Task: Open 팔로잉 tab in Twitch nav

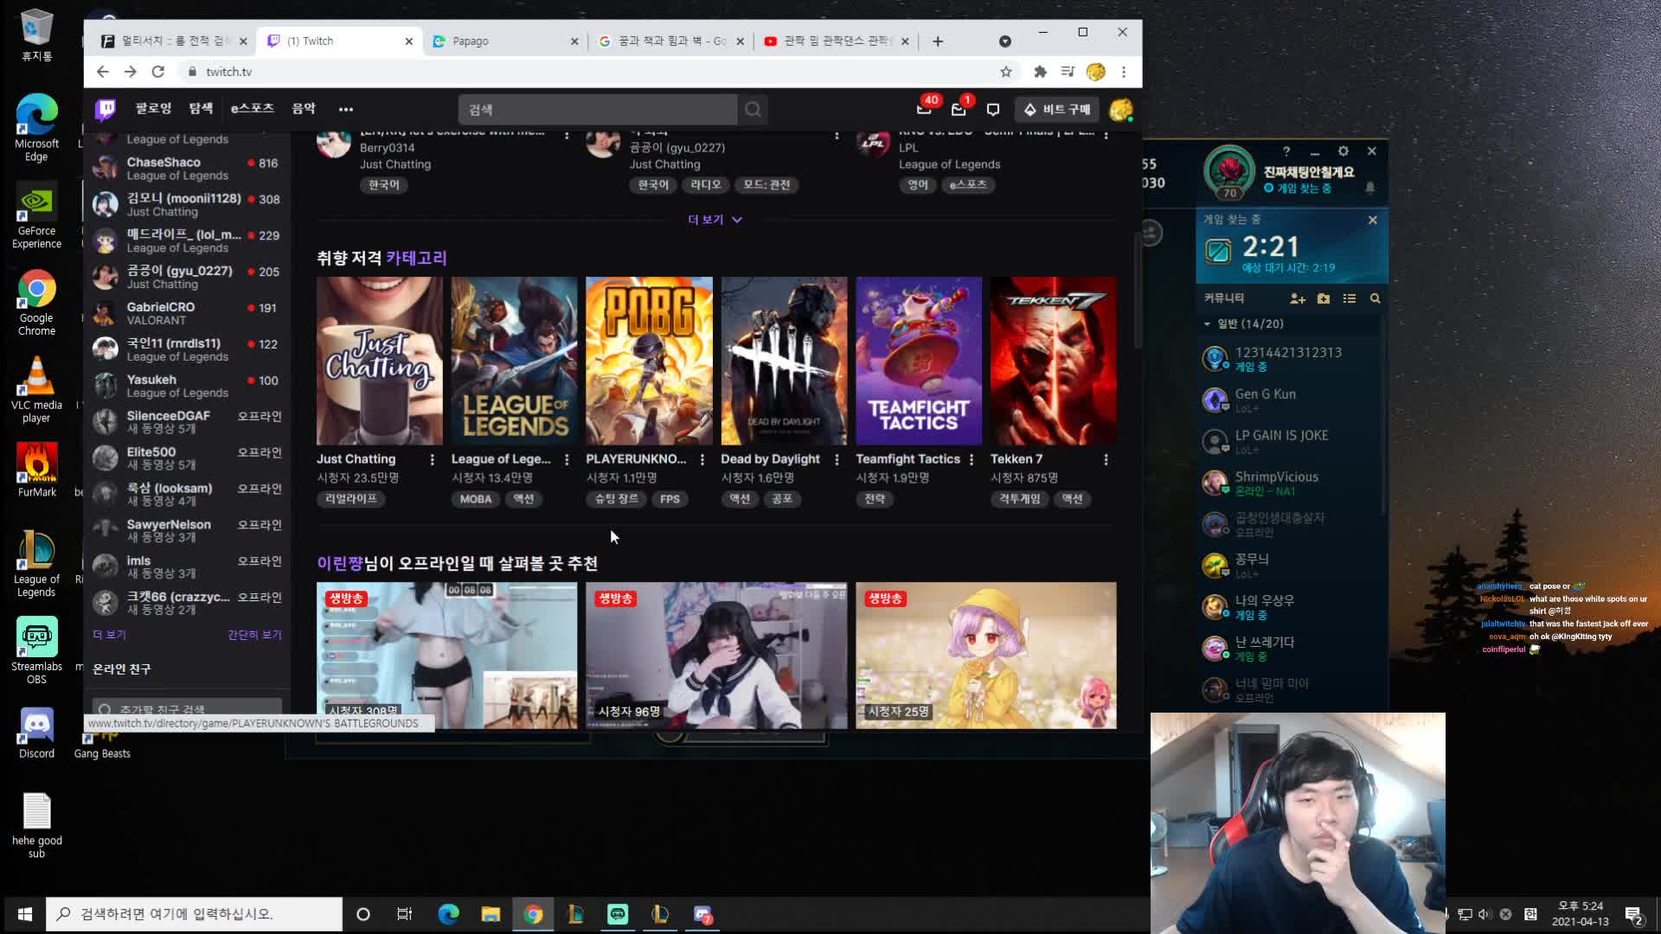Action: (153, 109)
